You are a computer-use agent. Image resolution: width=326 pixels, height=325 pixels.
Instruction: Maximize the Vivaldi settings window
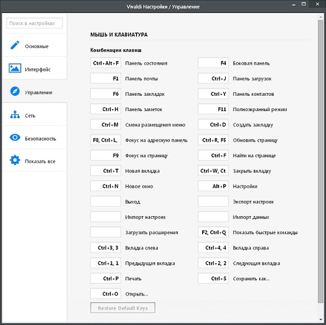(x=304, y=4)
